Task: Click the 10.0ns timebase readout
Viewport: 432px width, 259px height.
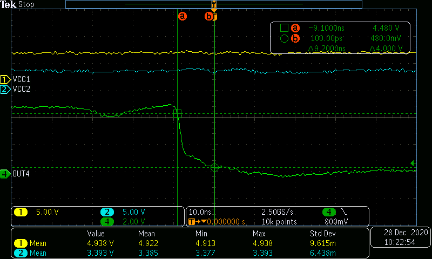Action: pos(200,212)
